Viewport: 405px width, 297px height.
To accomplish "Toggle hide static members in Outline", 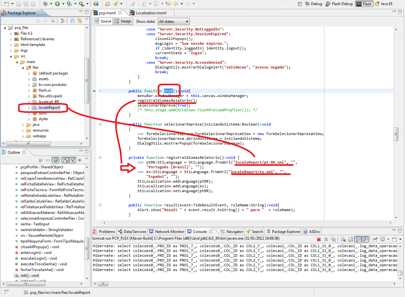I will coord(73,160).
